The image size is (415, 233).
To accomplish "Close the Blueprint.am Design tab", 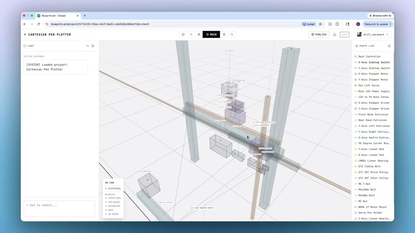I will pyautogui.click(x=77, y=16).
